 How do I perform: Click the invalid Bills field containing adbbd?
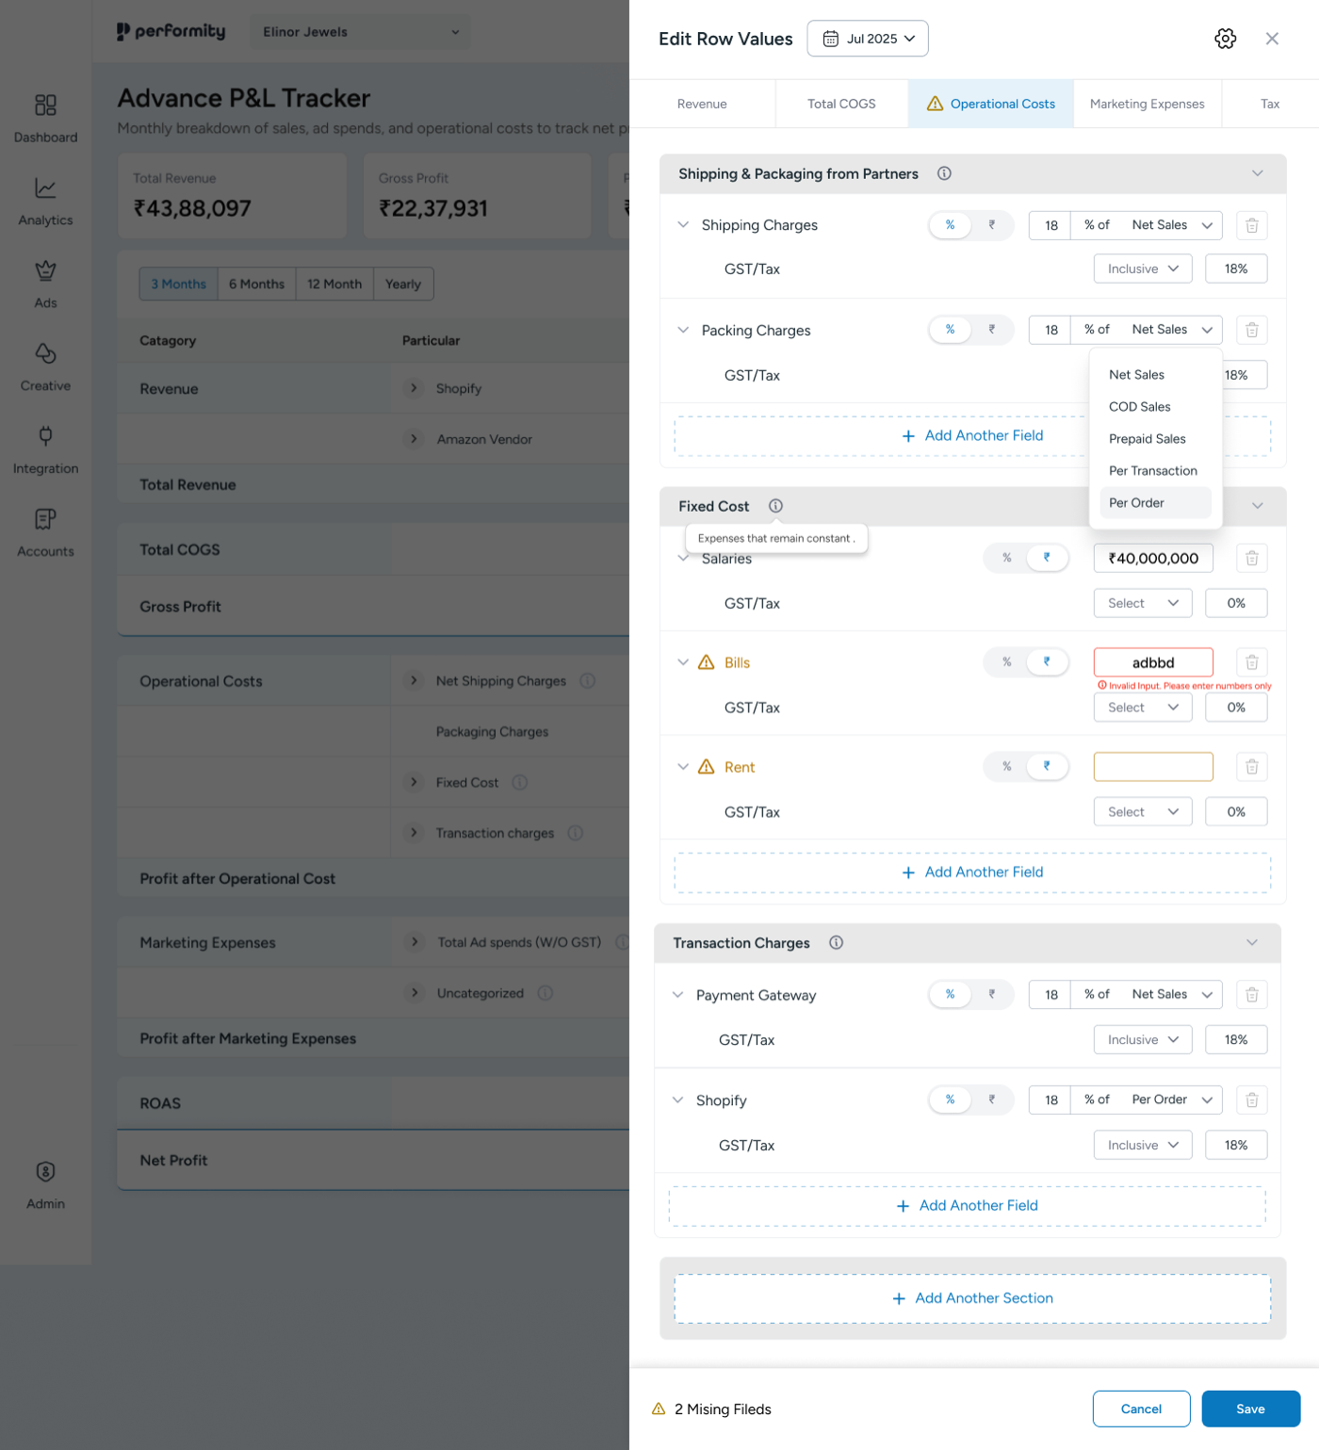[x=1153, y=662]
